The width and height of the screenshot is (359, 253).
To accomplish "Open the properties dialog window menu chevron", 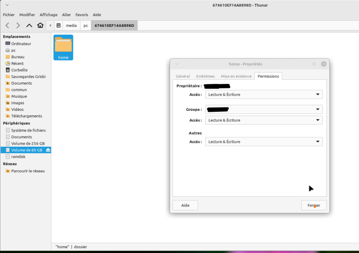I will (x=177, y=64).
